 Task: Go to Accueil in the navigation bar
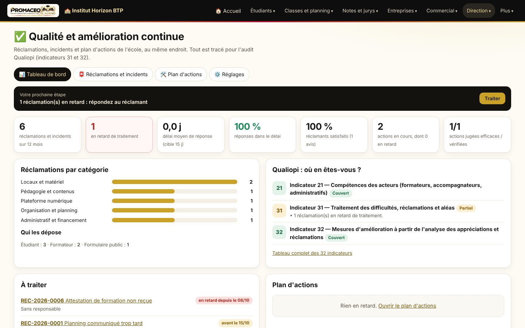pos(228,11)
